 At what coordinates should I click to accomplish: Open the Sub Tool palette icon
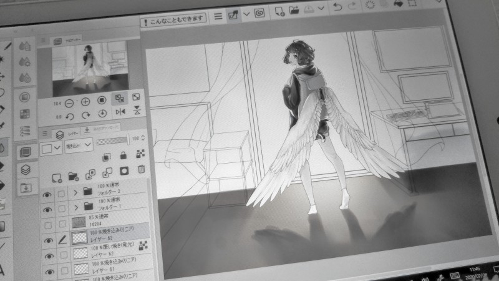24,46
